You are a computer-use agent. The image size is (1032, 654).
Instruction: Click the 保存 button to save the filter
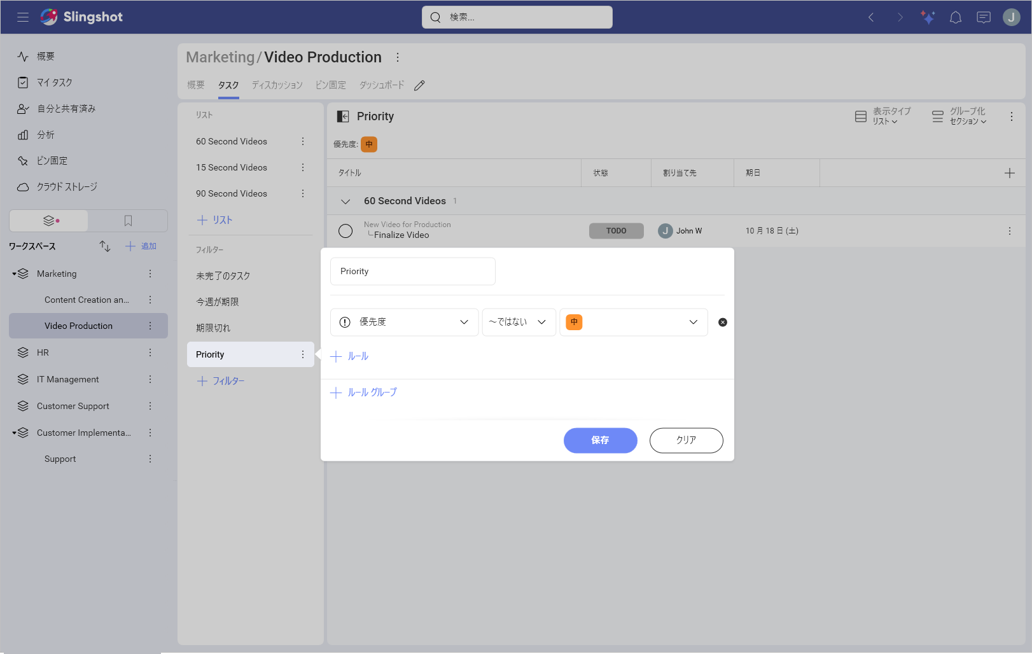click(600, 440)
